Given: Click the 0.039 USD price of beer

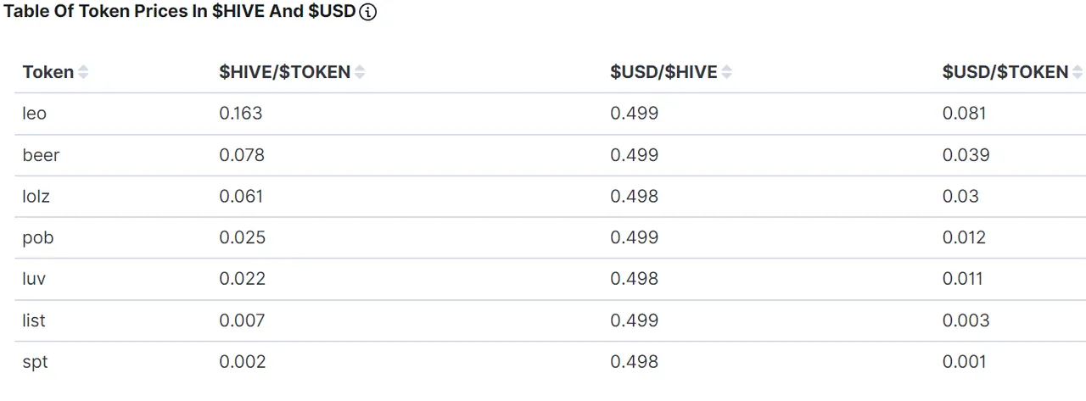Looking at the screenshot, I should click(x=966, y=155).
